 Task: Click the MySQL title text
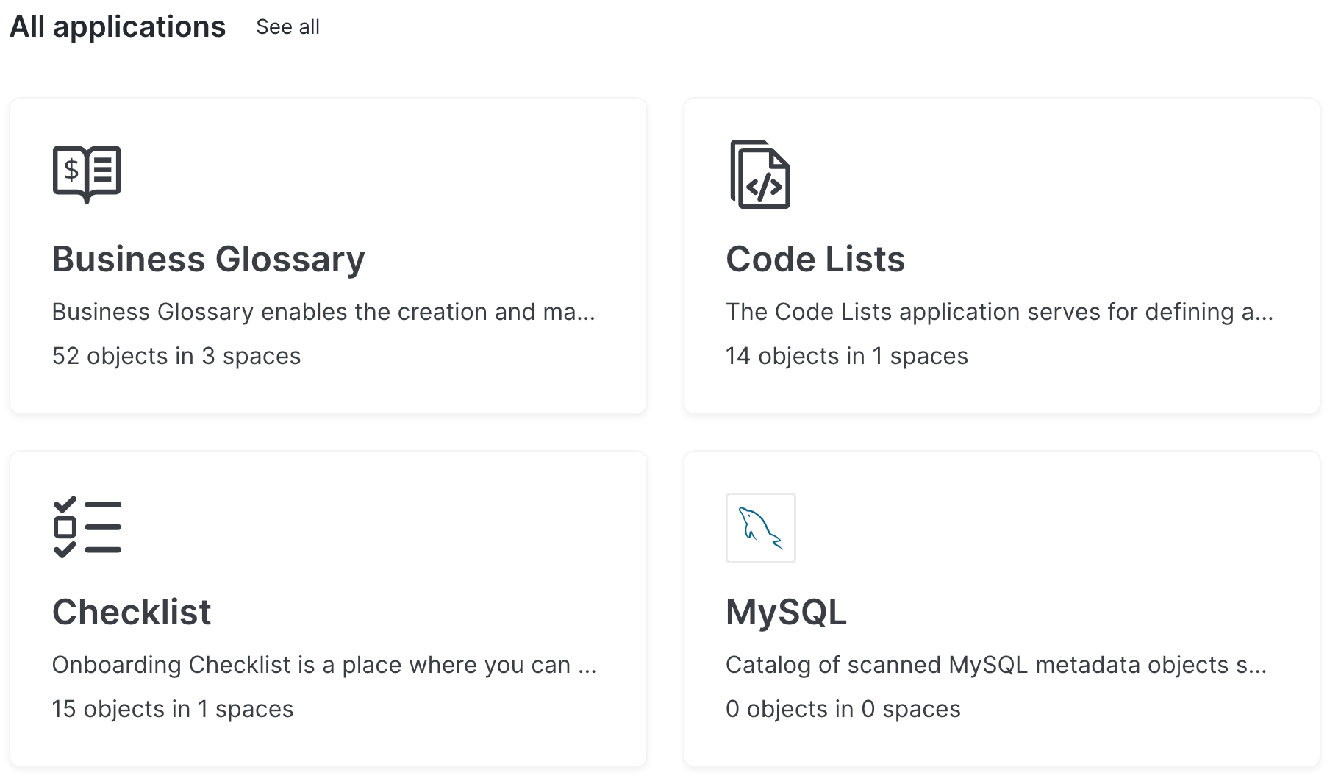[x=785, y=612]
